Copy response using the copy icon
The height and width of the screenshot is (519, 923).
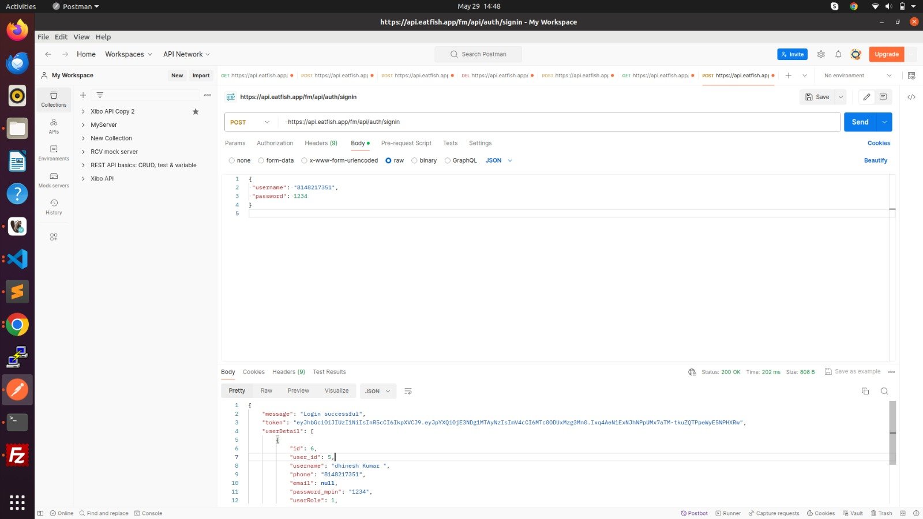pyautogui.click(x=865, y=391)
